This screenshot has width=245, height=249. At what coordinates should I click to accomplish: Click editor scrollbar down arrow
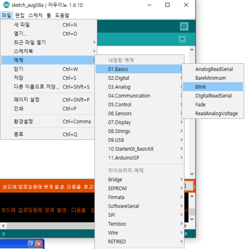pyautogui.click(x=192, y=174)
